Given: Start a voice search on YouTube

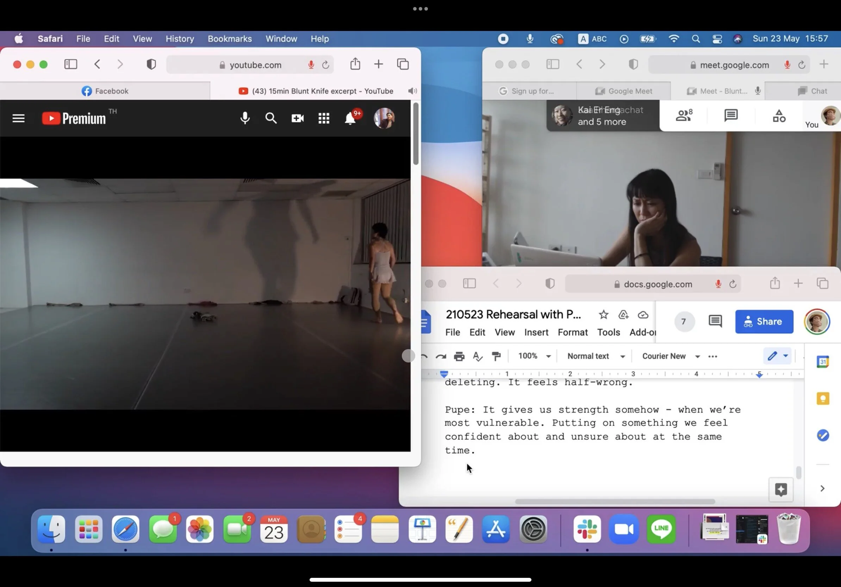Looking at the screenshot, I should 245,118.
